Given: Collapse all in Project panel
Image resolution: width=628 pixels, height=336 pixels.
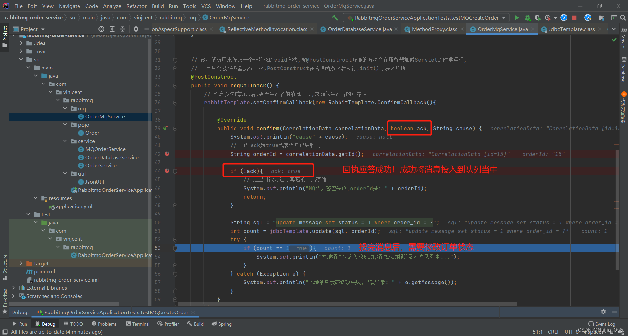Looking at the screenshot, I should (123, 29).
